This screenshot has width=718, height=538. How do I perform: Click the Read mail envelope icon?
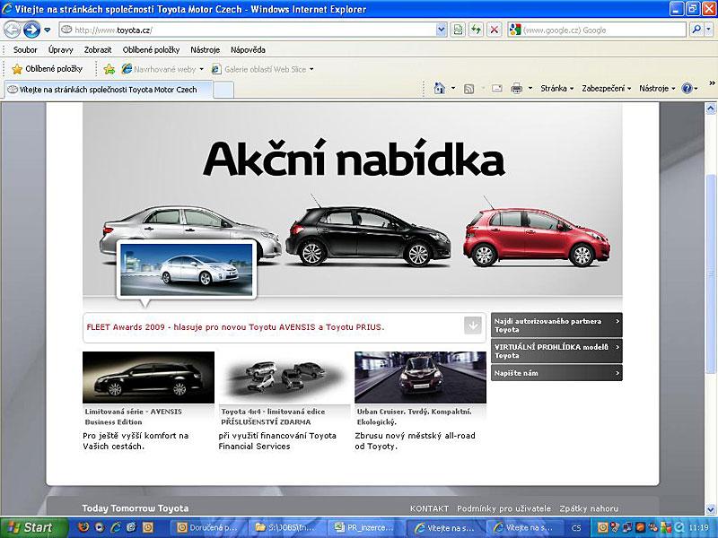[x=497, y=89]
